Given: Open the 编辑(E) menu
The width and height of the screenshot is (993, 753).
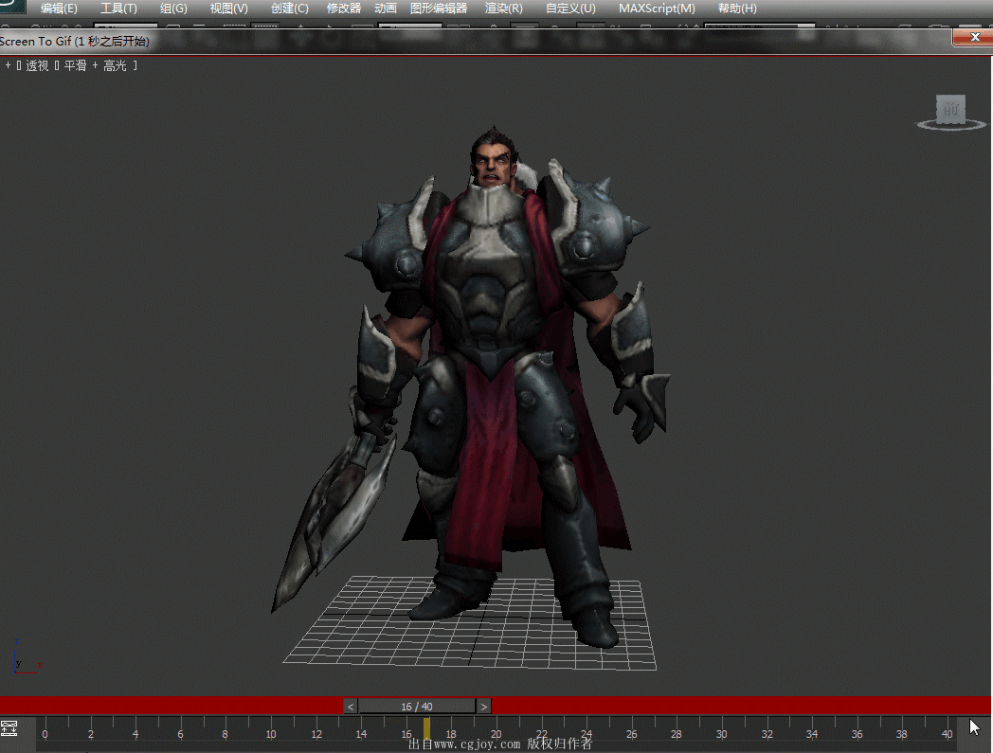Looking at the screenshot, I should [x=58, y=9].
